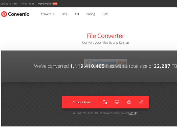Go to the Pricing page
This screenshot has height=127, width=177.
tap(91, 14)
